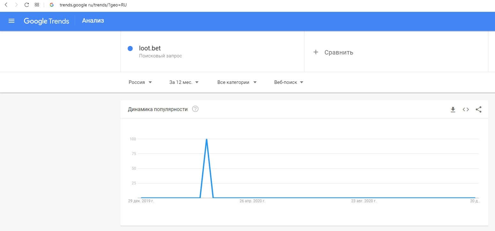Image resolution: width=495 pixels, height=231 pixels.
Task: Click the Google site icon in address bar
Action: 51,5
